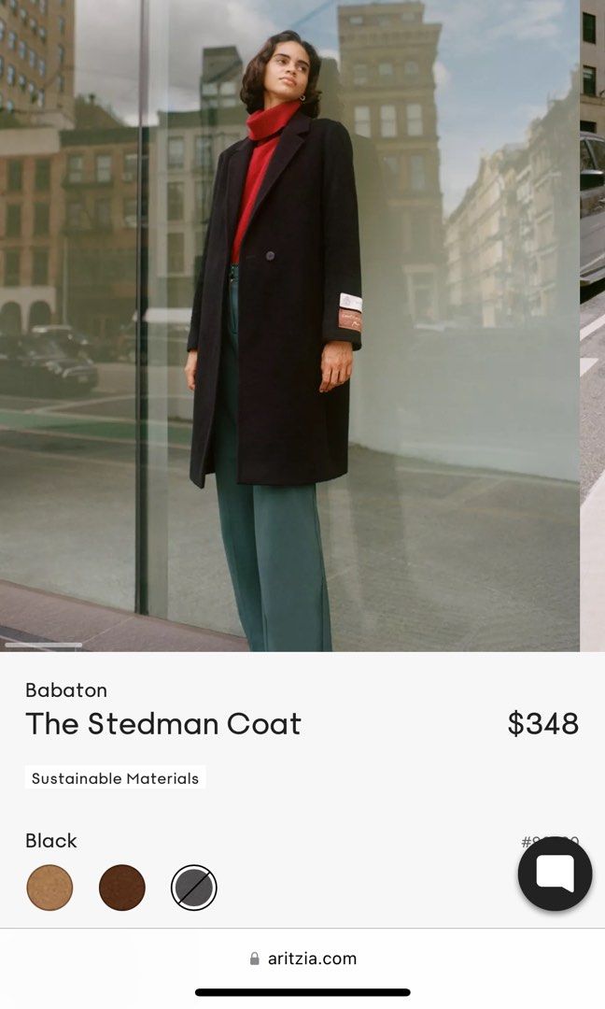Click the image carousel progress bar
605x1009 pixels.
(43, 644)
